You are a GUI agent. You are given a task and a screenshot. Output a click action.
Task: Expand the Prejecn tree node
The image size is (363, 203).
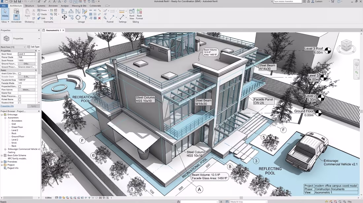point(2,165)
